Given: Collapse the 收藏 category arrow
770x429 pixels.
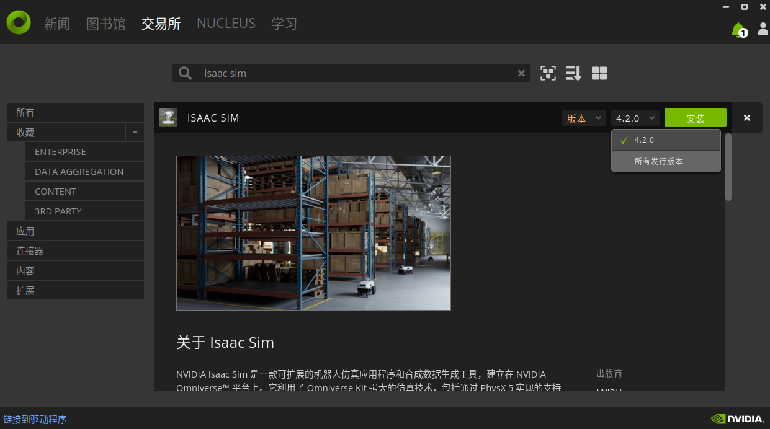Looking at the screenshot, I should 135,133.
